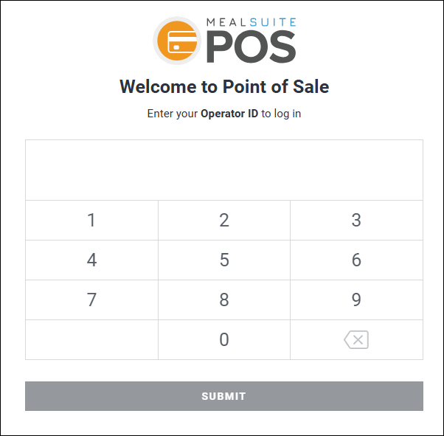Click the large POS wordmark
The height and width of the screenshot is (436, 444).
pos(251,49)
